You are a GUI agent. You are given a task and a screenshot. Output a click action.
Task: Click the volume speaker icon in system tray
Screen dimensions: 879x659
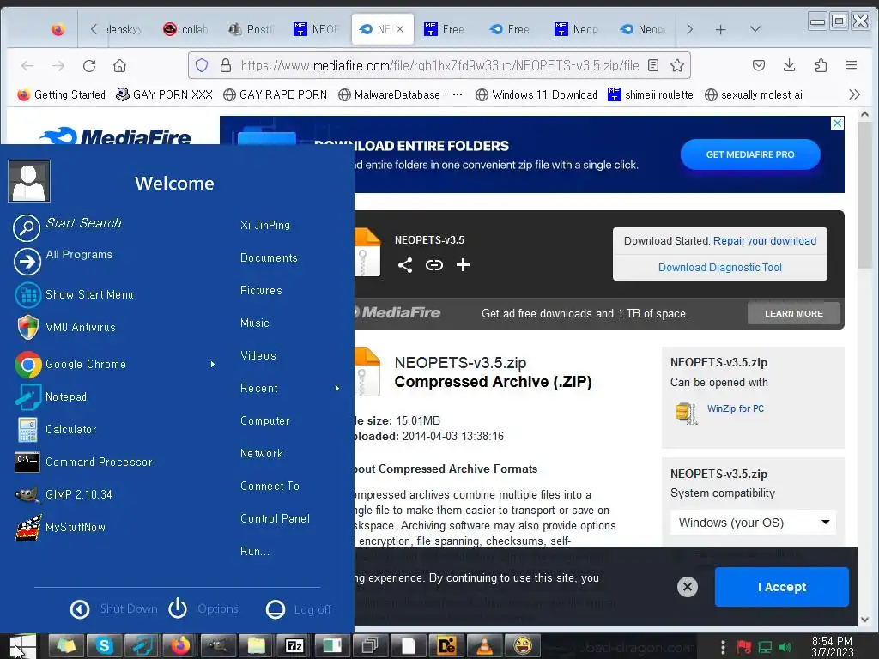click(785, 648)
